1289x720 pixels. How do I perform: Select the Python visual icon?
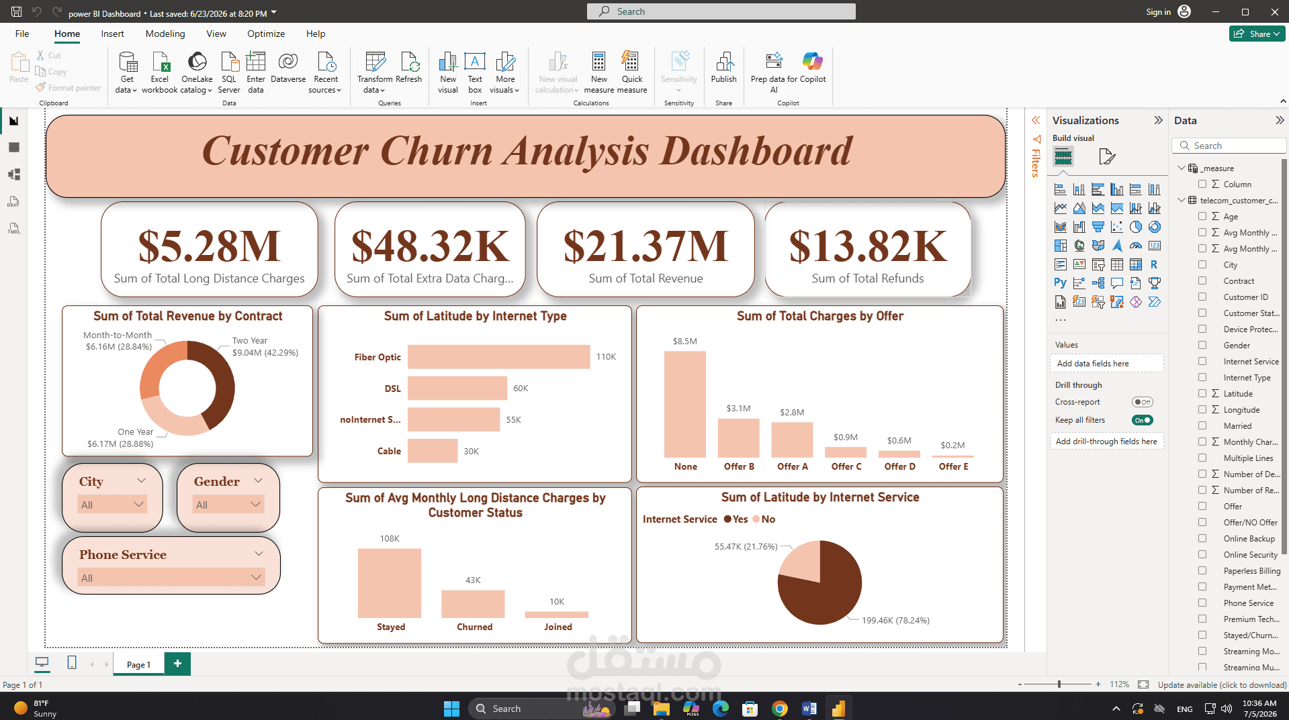pyautogui.click(x=1060, y=283)
